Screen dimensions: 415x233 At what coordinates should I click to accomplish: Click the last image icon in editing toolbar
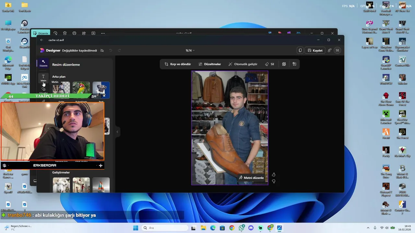coord(294,64)
